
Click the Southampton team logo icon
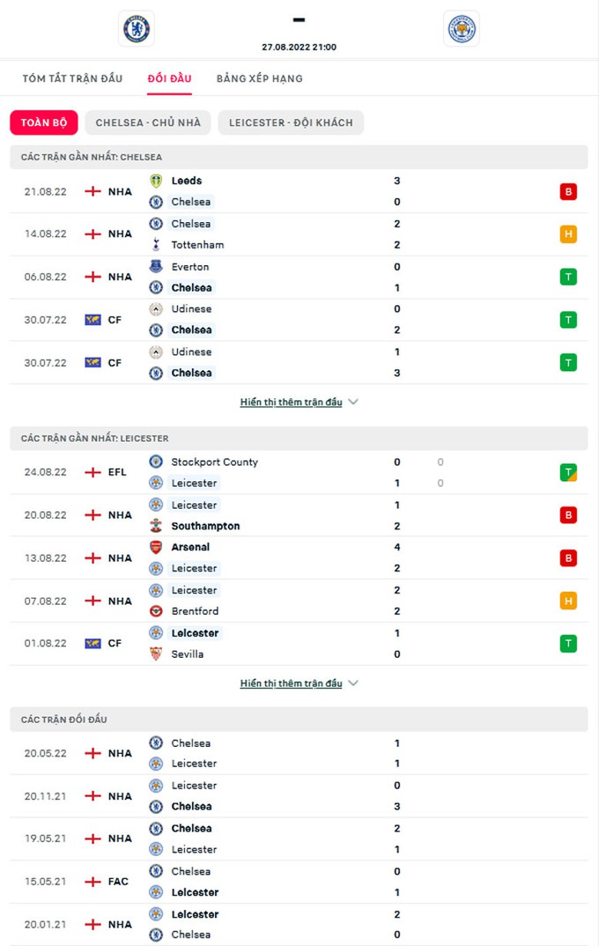coord(156,526)
